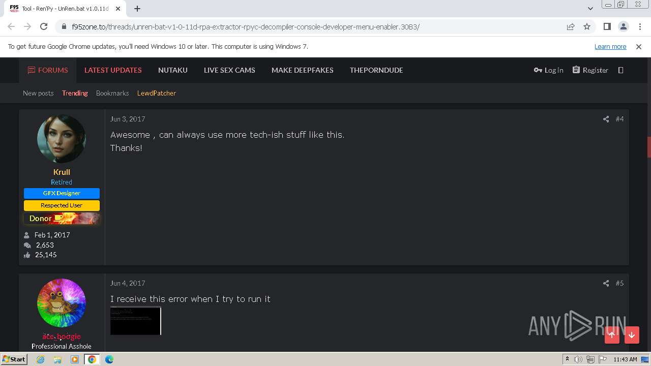Open Krull's username profile link

(62, 172)
